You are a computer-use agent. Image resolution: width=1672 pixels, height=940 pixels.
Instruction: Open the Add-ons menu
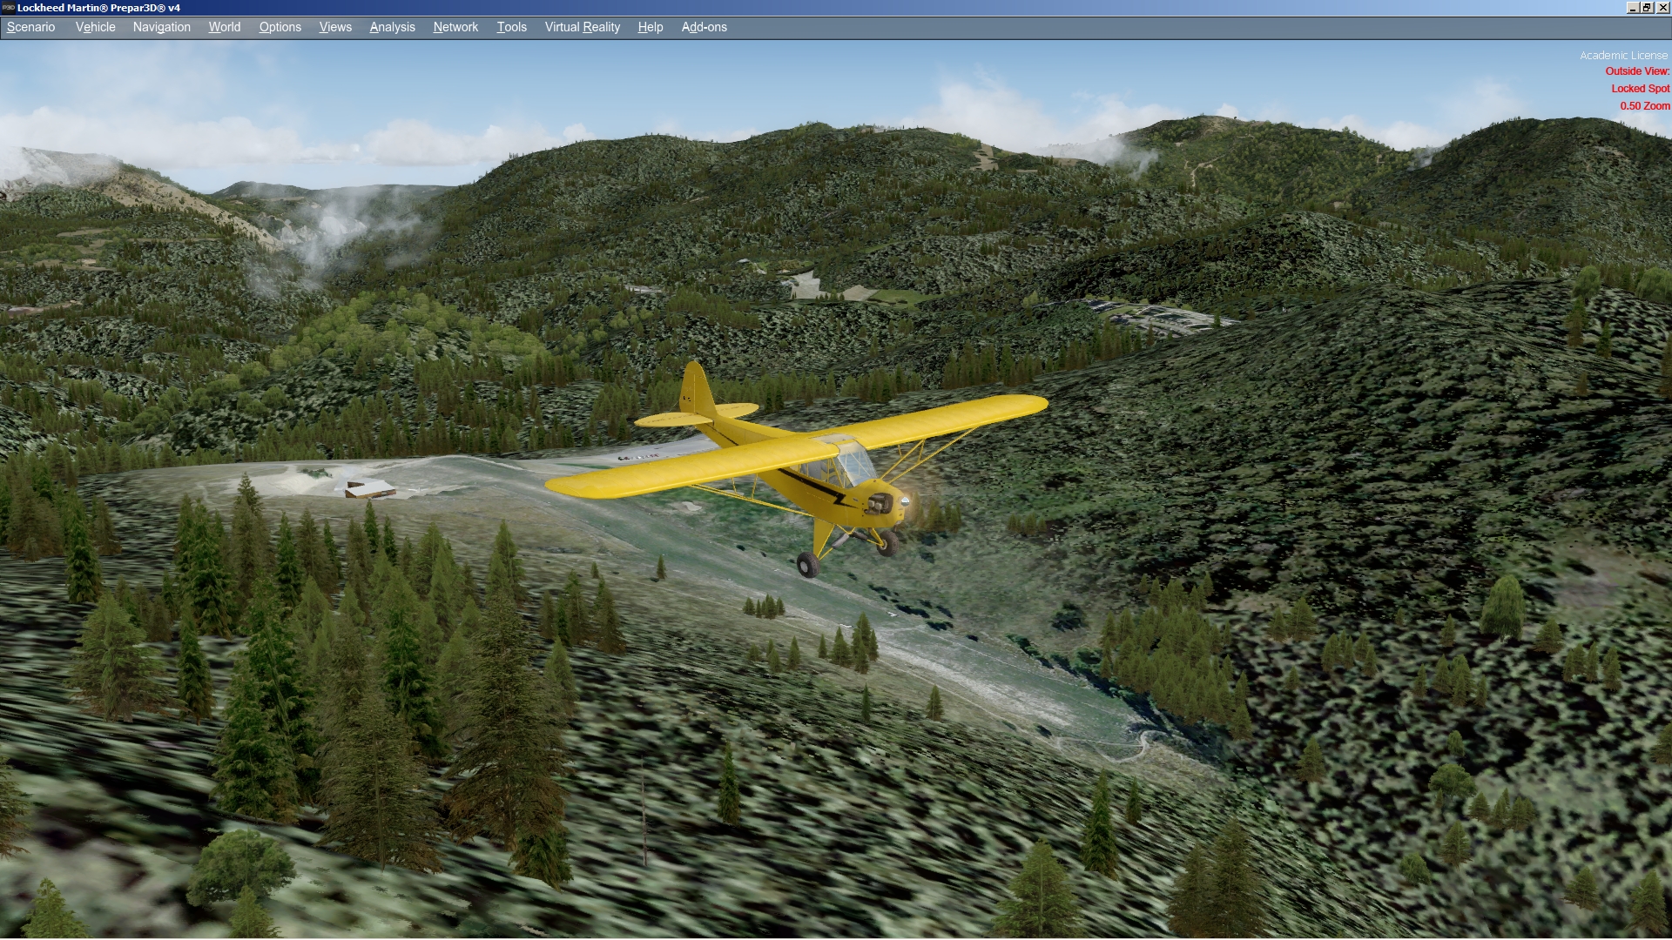tap(704, 27)
